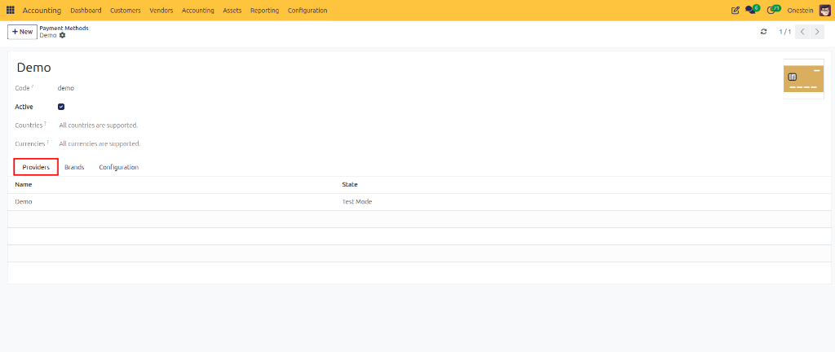Open the conversations chat icon
Viewport: 835px width, 352px height.
[751, 10]
